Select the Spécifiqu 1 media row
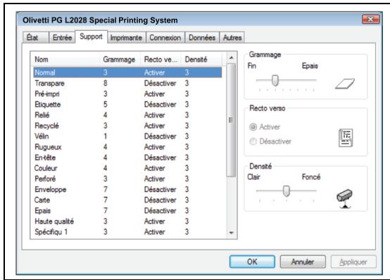Viewport: 390px width, 280px height. click(127, 232)
